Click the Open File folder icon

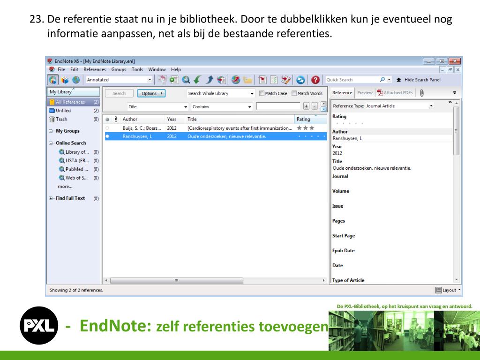coord(247,80)
